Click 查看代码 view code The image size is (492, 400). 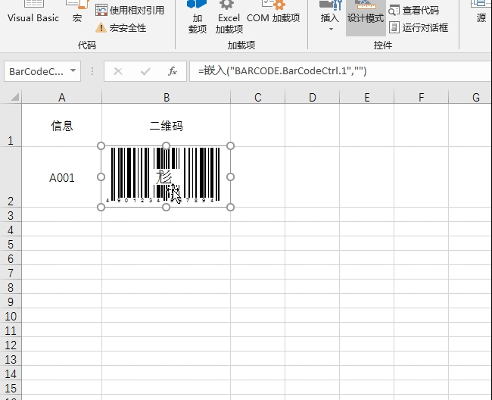tap(413, 10)
